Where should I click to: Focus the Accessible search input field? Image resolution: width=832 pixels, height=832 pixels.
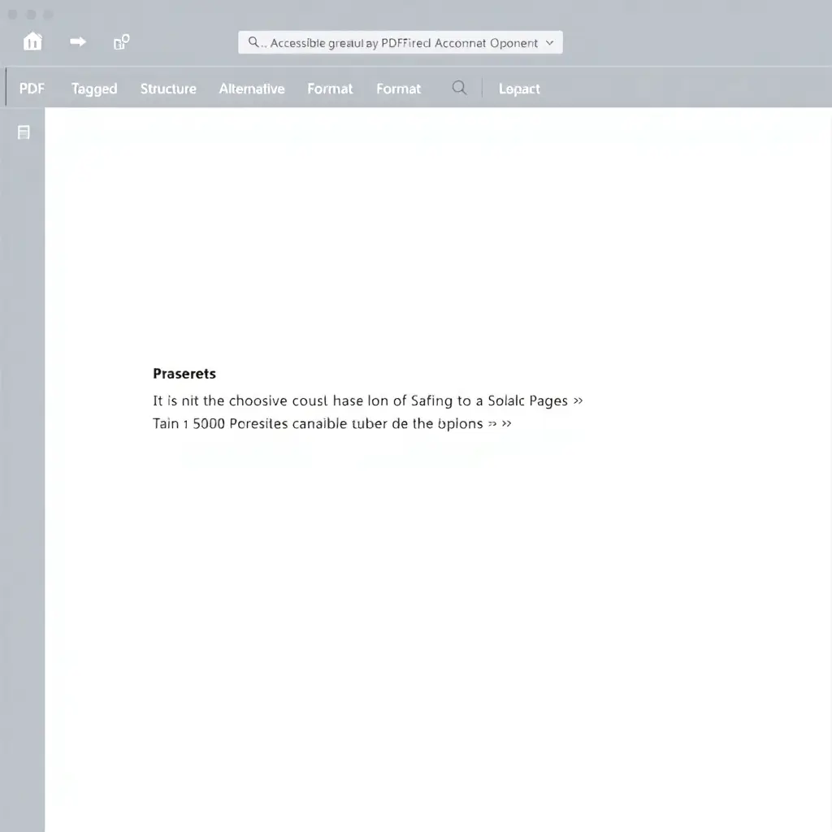pos(400,42)
